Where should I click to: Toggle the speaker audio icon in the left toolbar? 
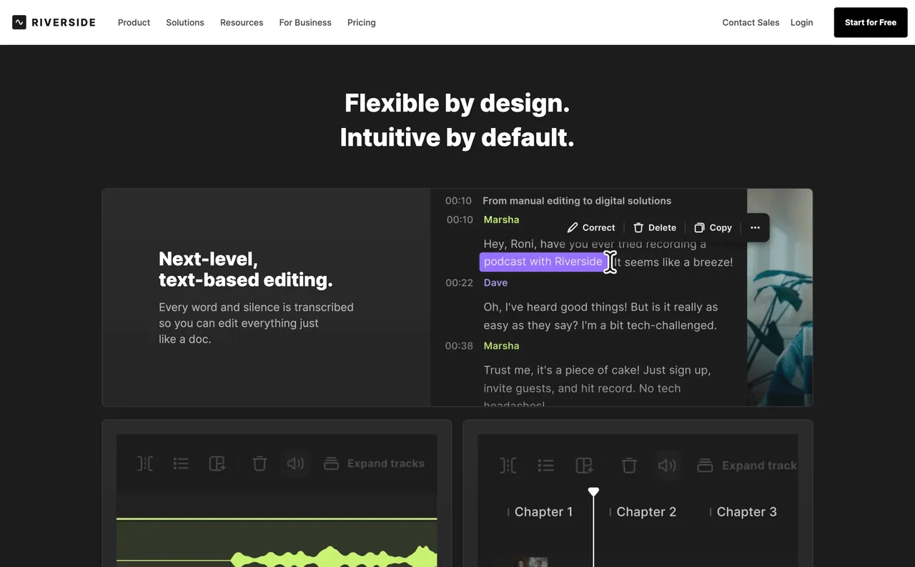[295, 463]
